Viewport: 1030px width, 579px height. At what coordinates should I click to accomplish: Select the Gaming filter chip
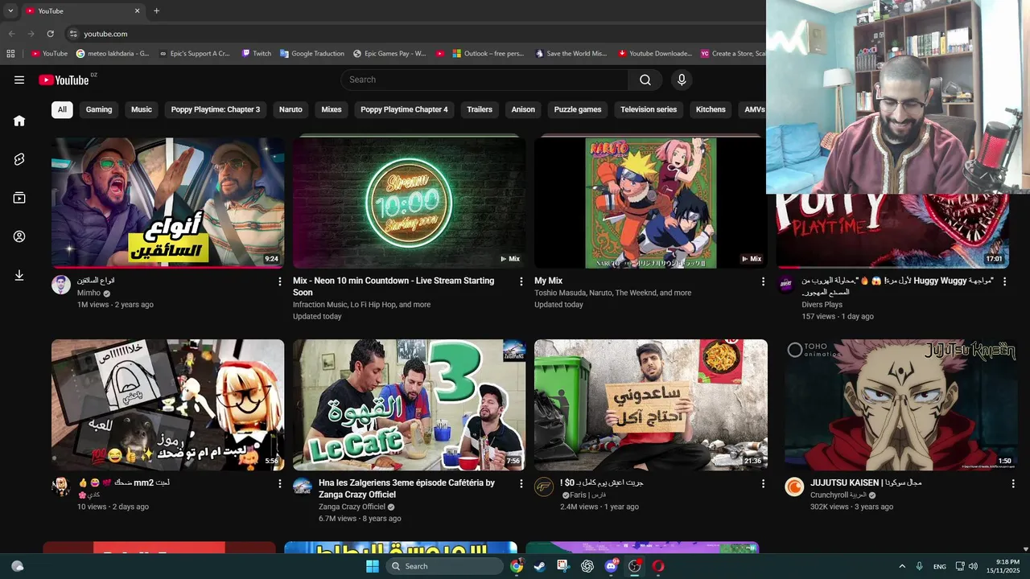pos(99,109)
